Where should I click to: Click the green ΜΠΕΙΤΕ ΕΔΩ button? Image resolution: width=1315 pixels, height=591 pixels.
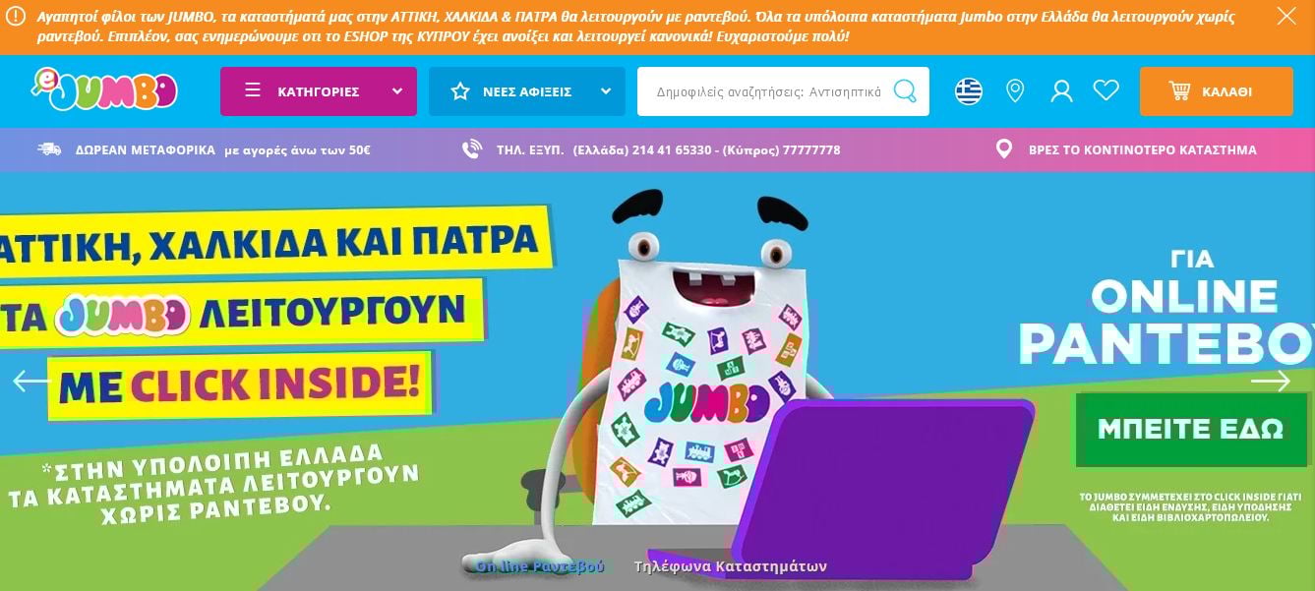pos(1191,430)
